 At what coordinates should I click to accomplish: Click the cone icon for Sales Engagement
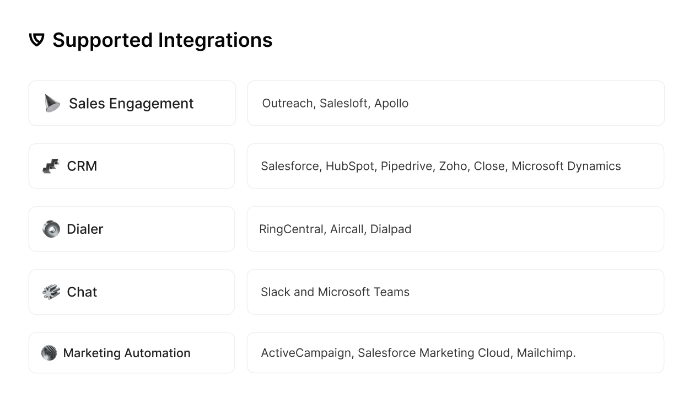pyautogui.click(x=52, y=103)
